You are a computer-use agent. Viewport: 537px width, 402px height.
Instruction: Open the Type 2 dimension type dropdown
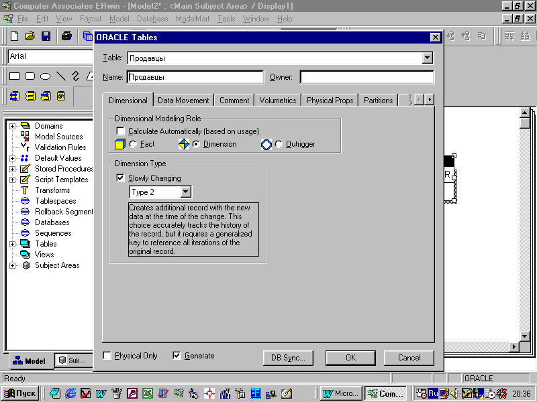[185, 192]
